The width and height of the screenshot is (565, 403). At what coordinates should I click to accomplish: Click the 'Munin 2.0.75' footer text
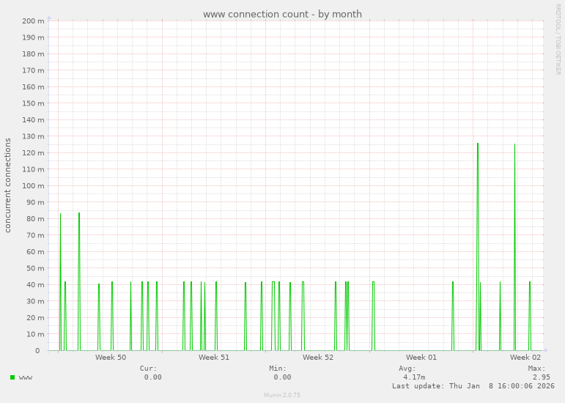[x=282, y=395]
